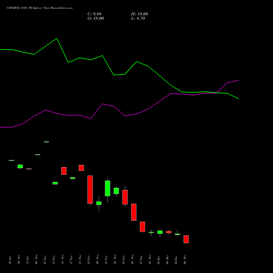Viewport: 273px width, 273px height.
Task: Select the 20 Nov date label
Action: (x=97, y=259)
